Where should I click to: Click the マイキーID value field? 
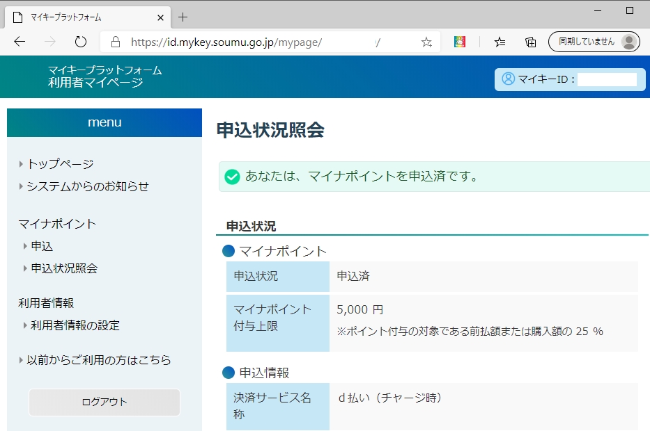607,79
